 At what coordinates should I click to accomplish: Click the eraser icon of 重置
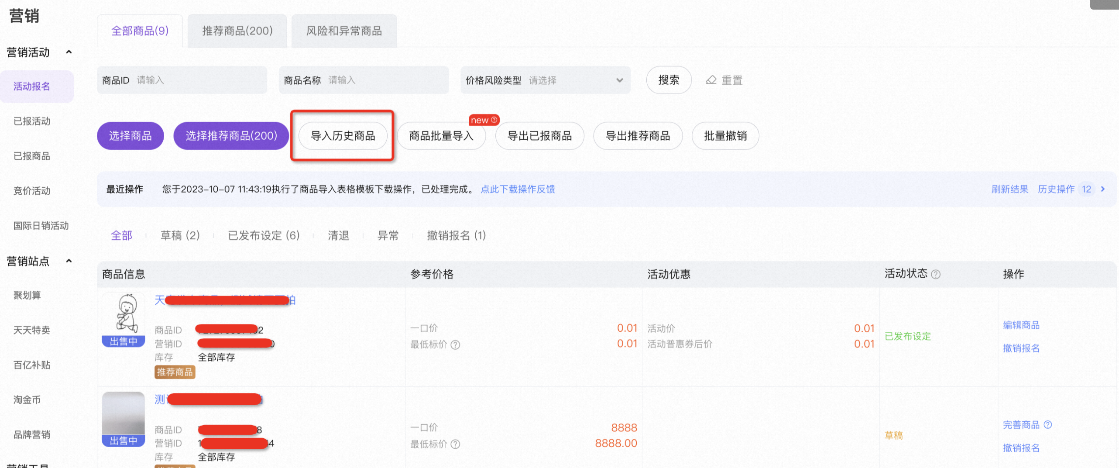(711, 80)
